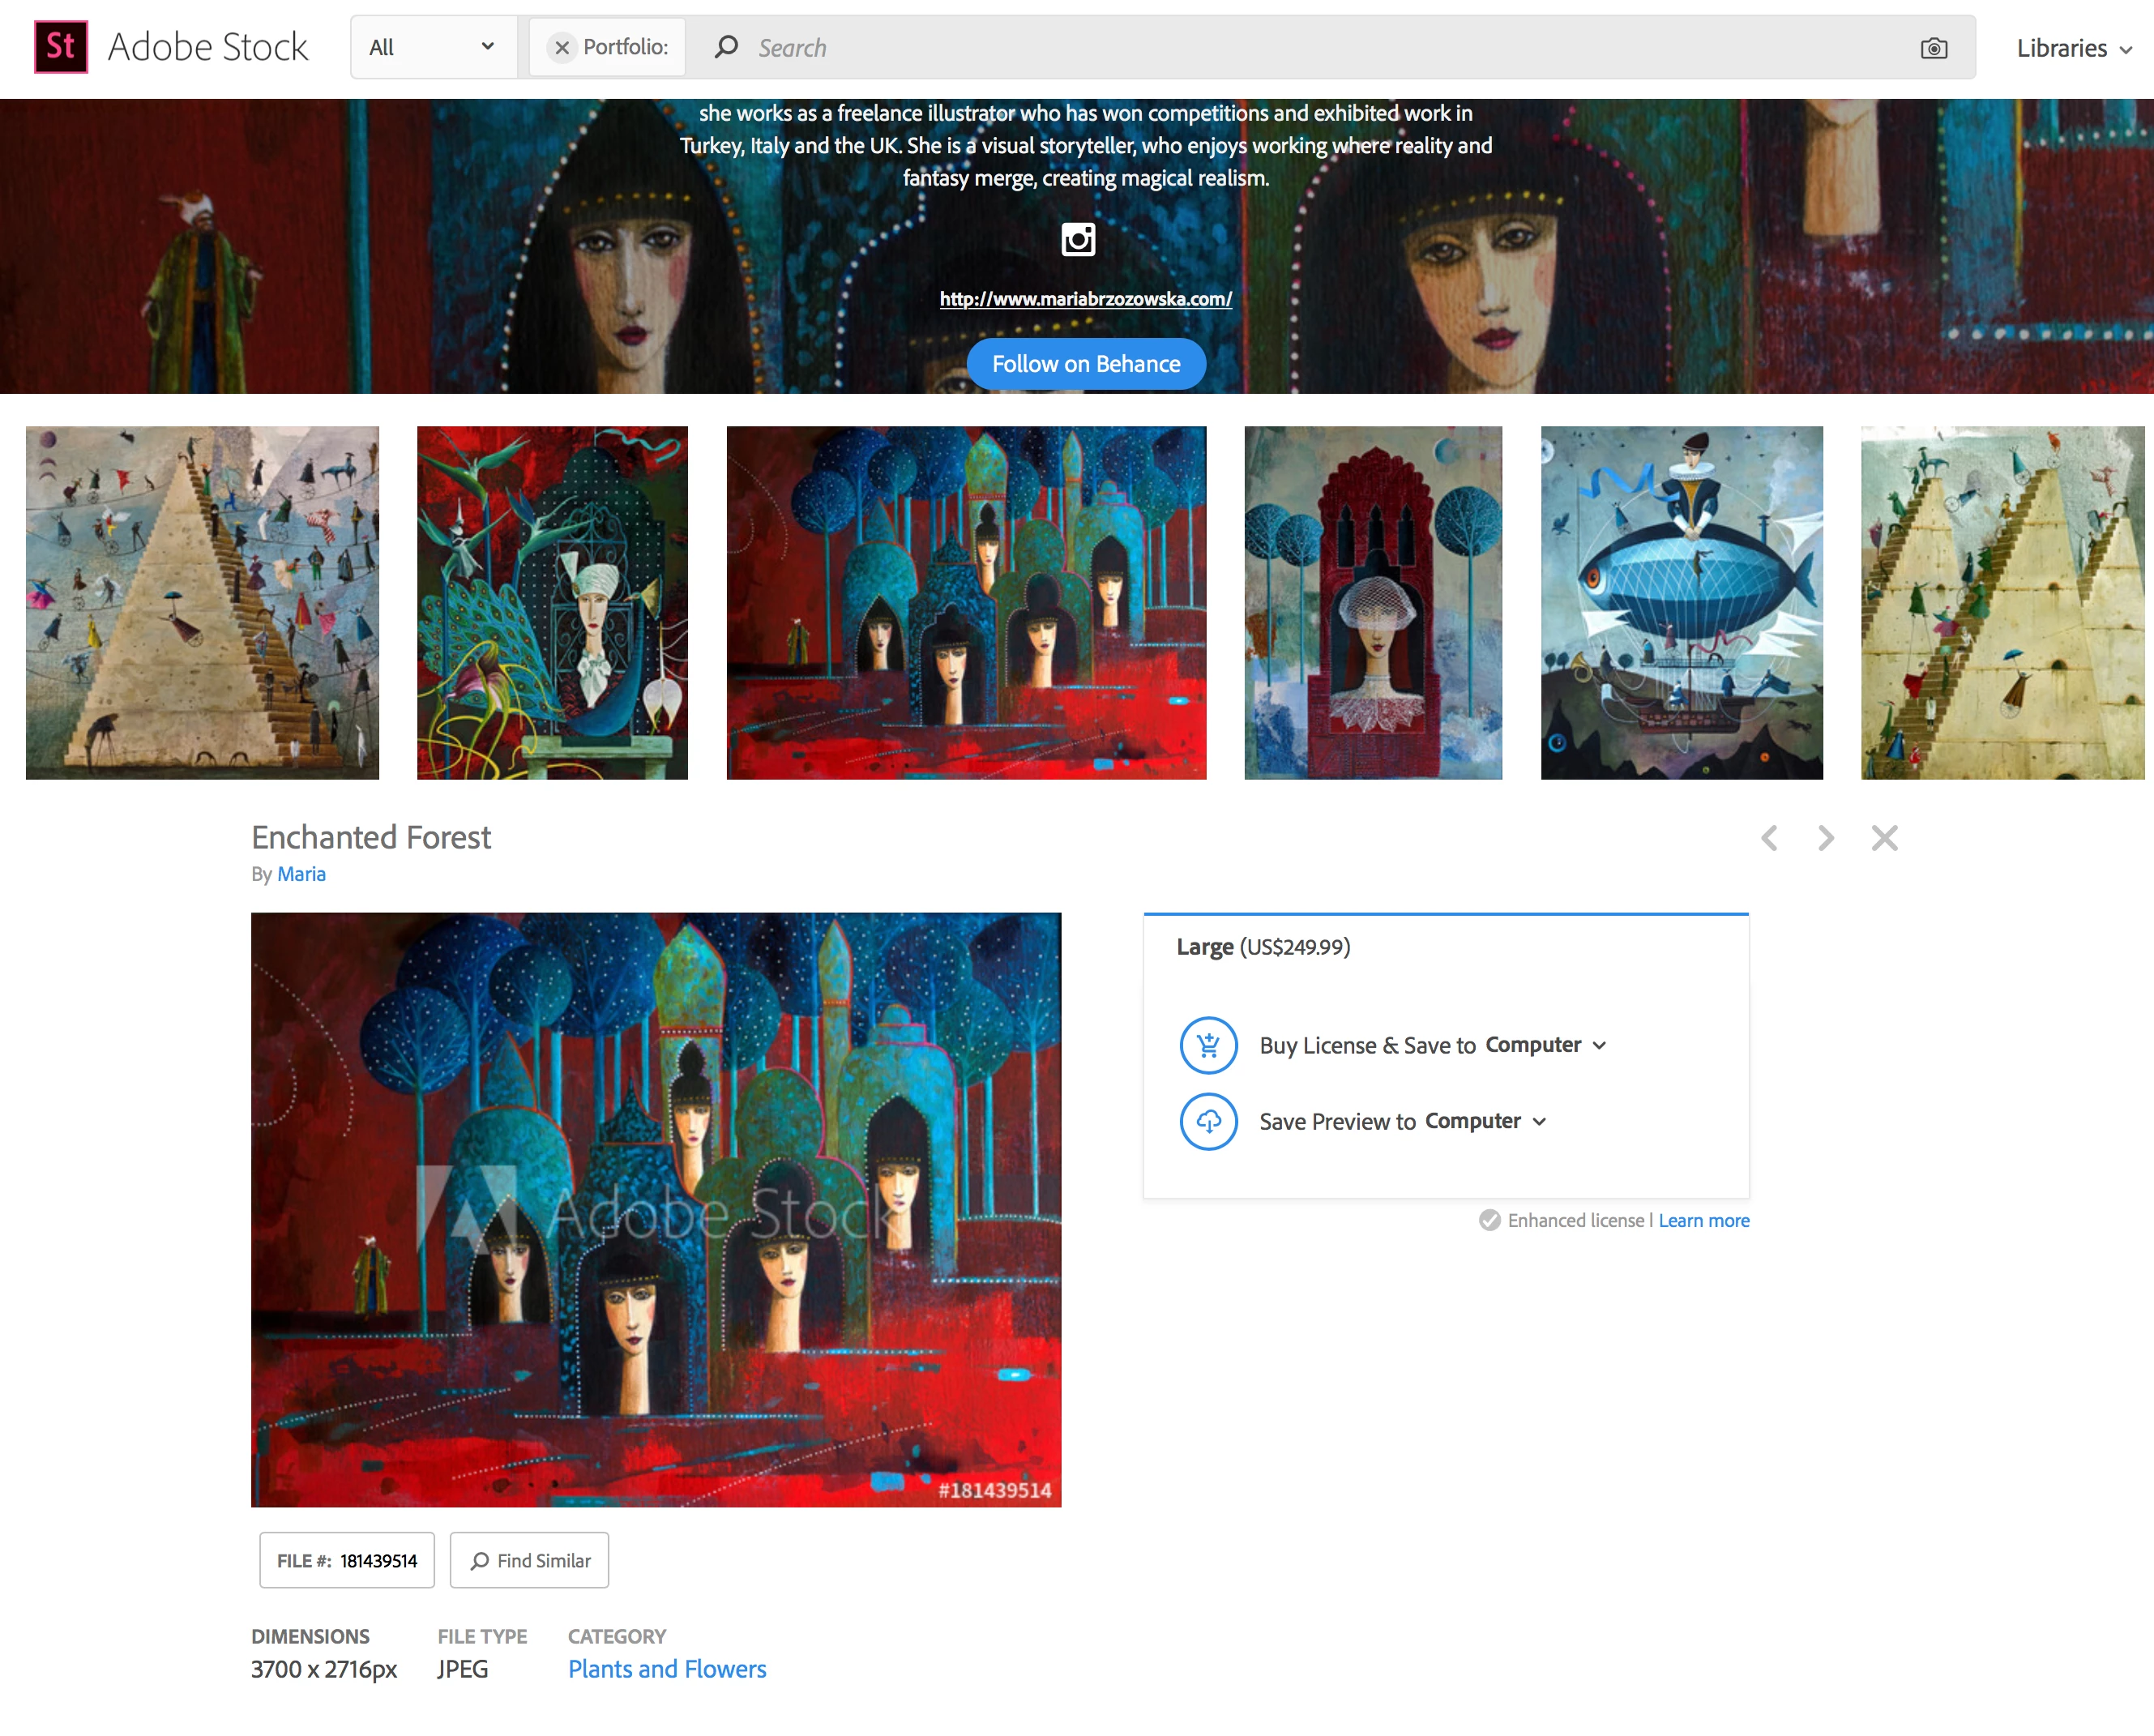2154x1736 pixels.
Task: Remove the Portfolio filter with X
Action: click(562, 47)
